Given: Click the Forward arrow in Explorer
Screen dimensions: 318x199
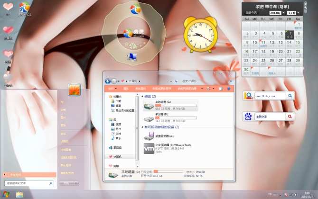Looking at the screenshot, I should pyautogui.click(x=114, y=81).
